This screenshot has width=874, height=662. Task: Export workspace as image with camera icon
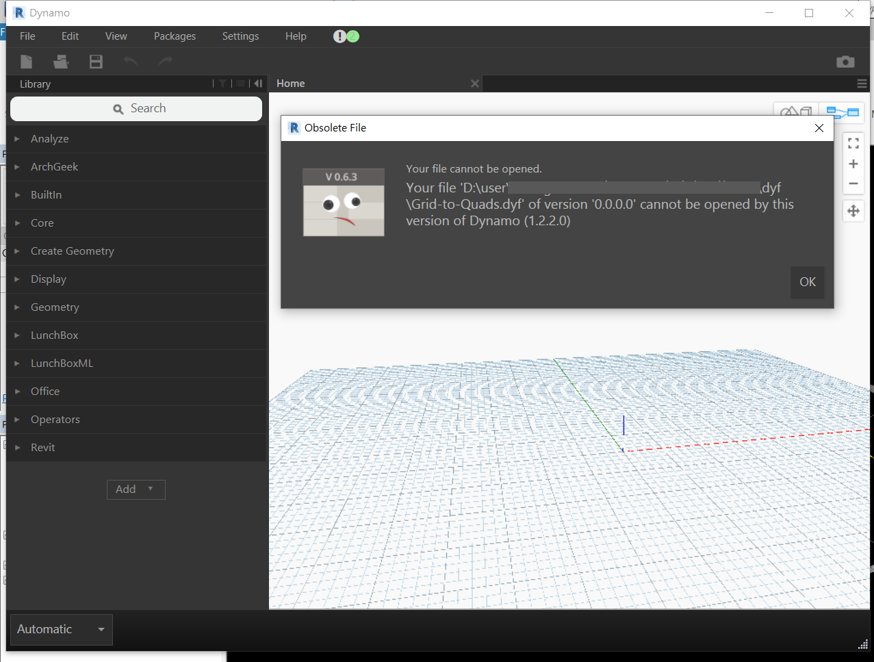point(845,62)
